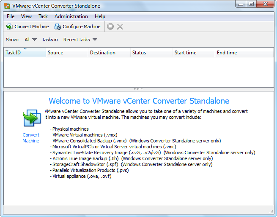Click the 'Acronis True Image Backup' line

(x=131, y=158)
